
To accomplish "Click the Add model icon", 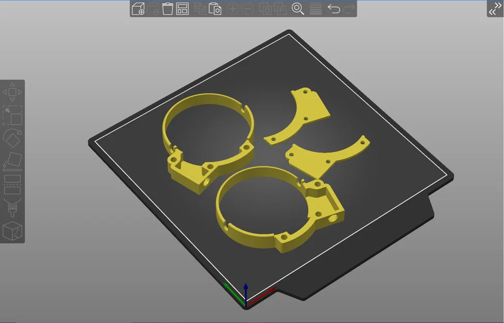I will click(138, 9).
